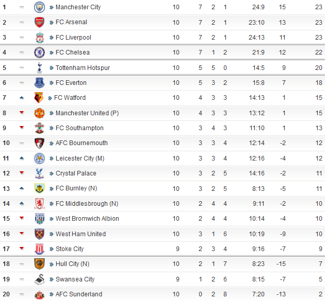The width and height of the screenshot is (325, 301).
Task: Click the Swansea City swan logo
Action: tap(39, 279)
